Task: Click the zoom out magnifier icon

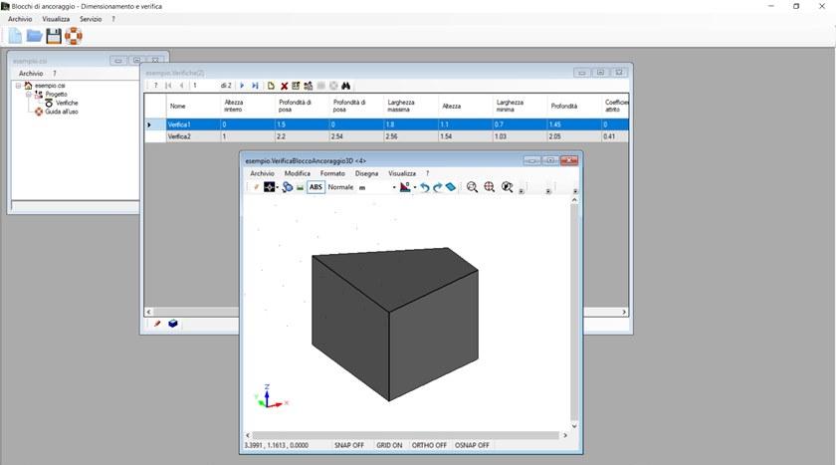Action: (x=472, y=187)
